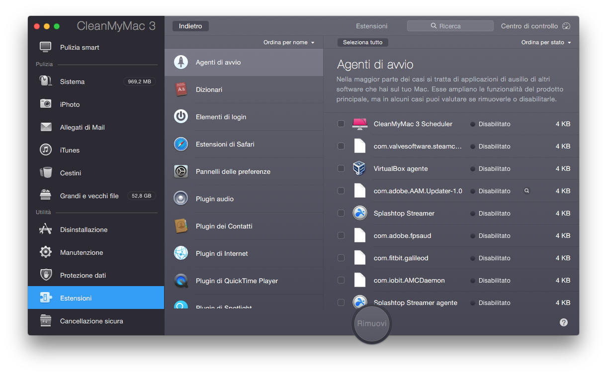This screenshot has height=375, width=607.
Task: Select the Dizionari category label
Action: [x=209, y=90]
